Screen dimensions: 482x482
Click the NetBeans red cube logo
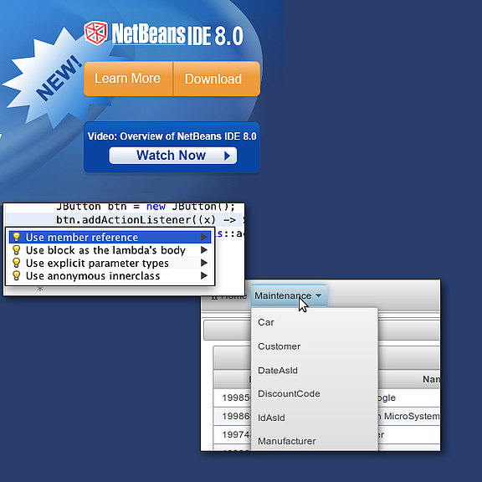point(96,33)
